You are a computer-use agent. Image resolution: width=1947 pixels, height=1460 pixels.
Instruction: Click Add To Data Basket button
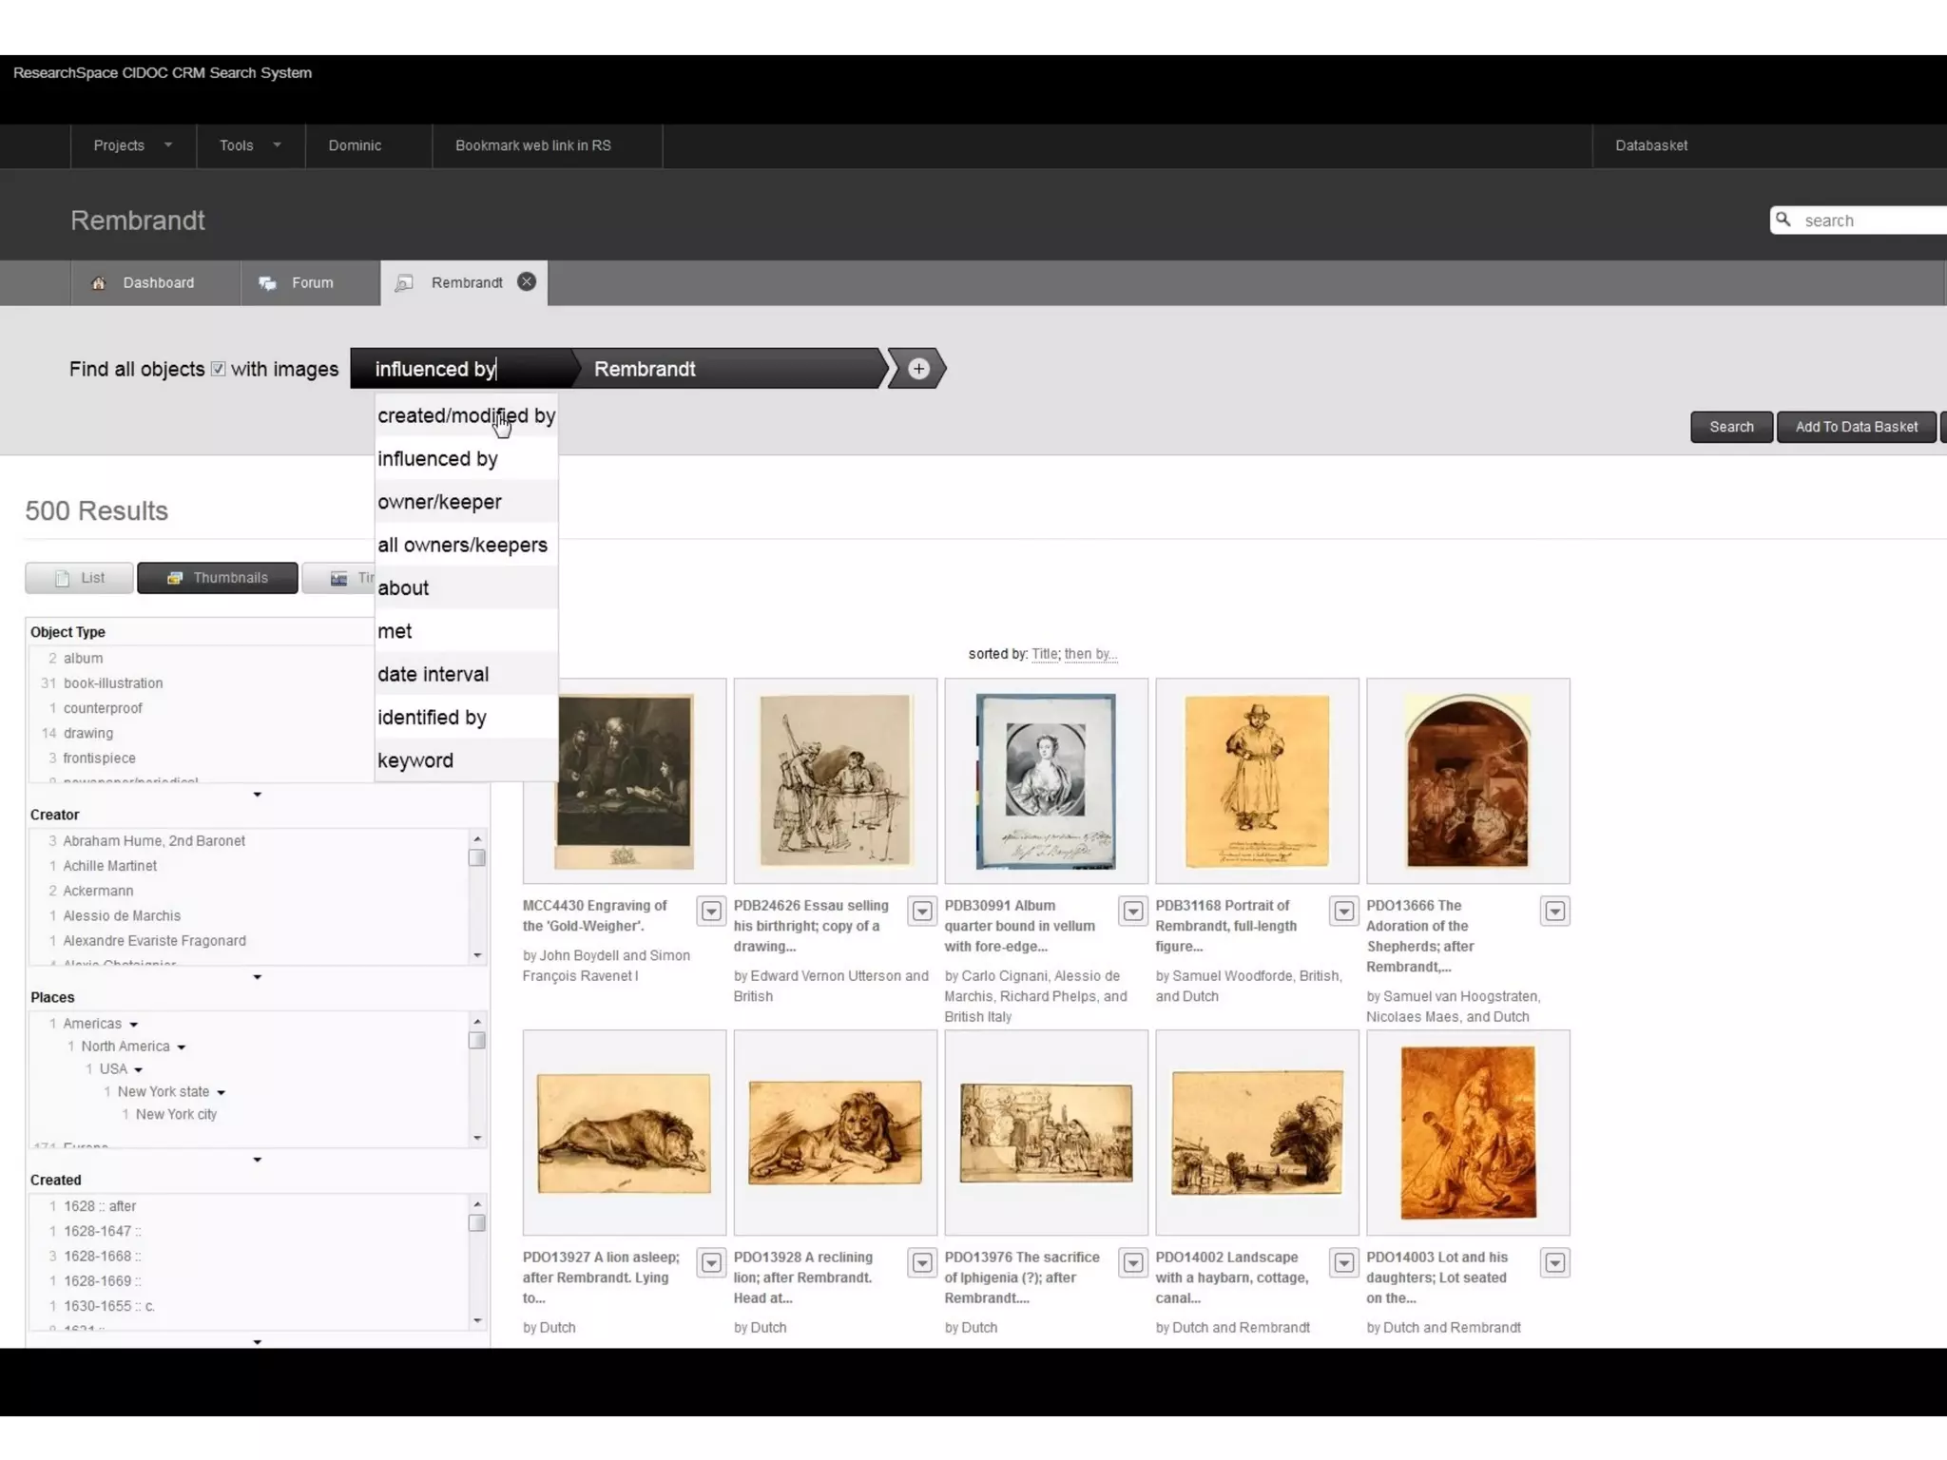pyautogui.click(x=1856, y=427)
